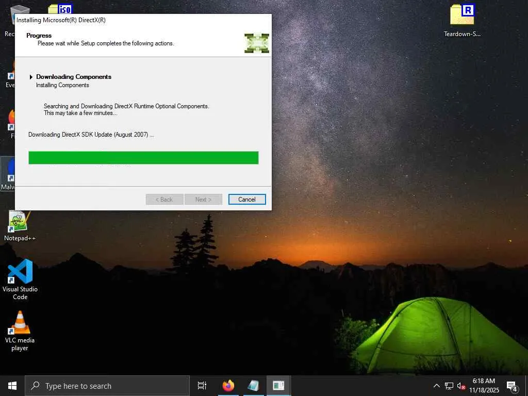Click the disabled Back button

pos(164,200)
